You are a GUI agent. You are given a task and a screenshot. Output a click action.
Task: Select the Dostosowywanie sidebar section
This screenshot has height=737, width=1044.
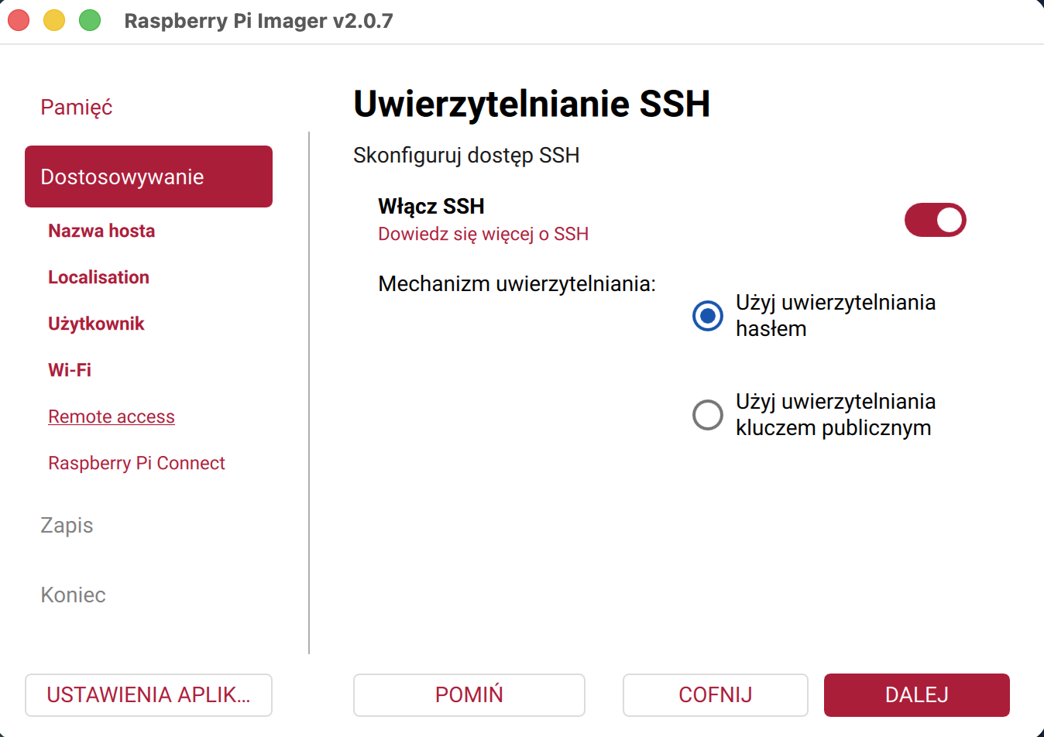(x=148, y=177)
